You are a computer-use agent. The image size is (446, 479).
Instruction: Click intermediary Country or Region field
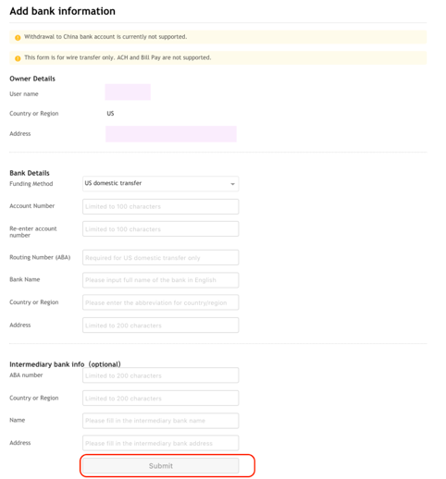(x=160, y=398)
